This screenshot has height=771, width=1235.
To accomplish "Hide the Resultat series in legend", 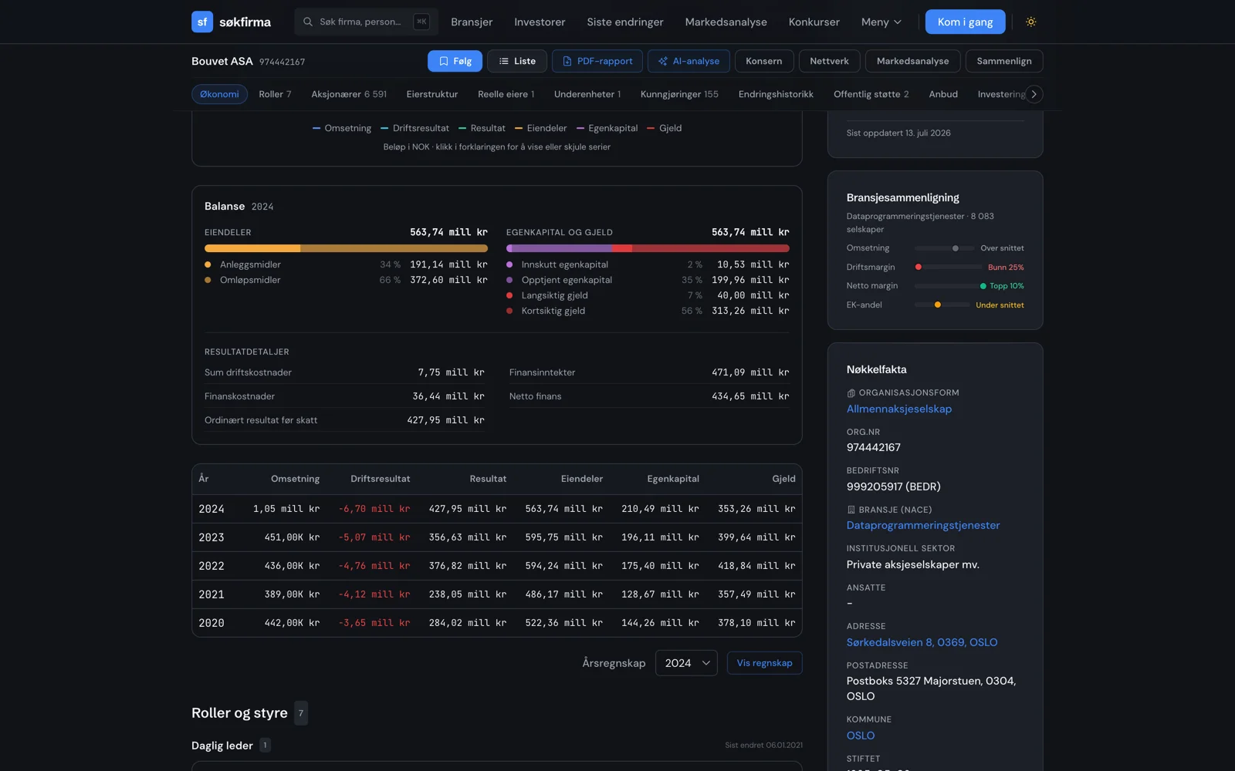I will tap(482, 128).
